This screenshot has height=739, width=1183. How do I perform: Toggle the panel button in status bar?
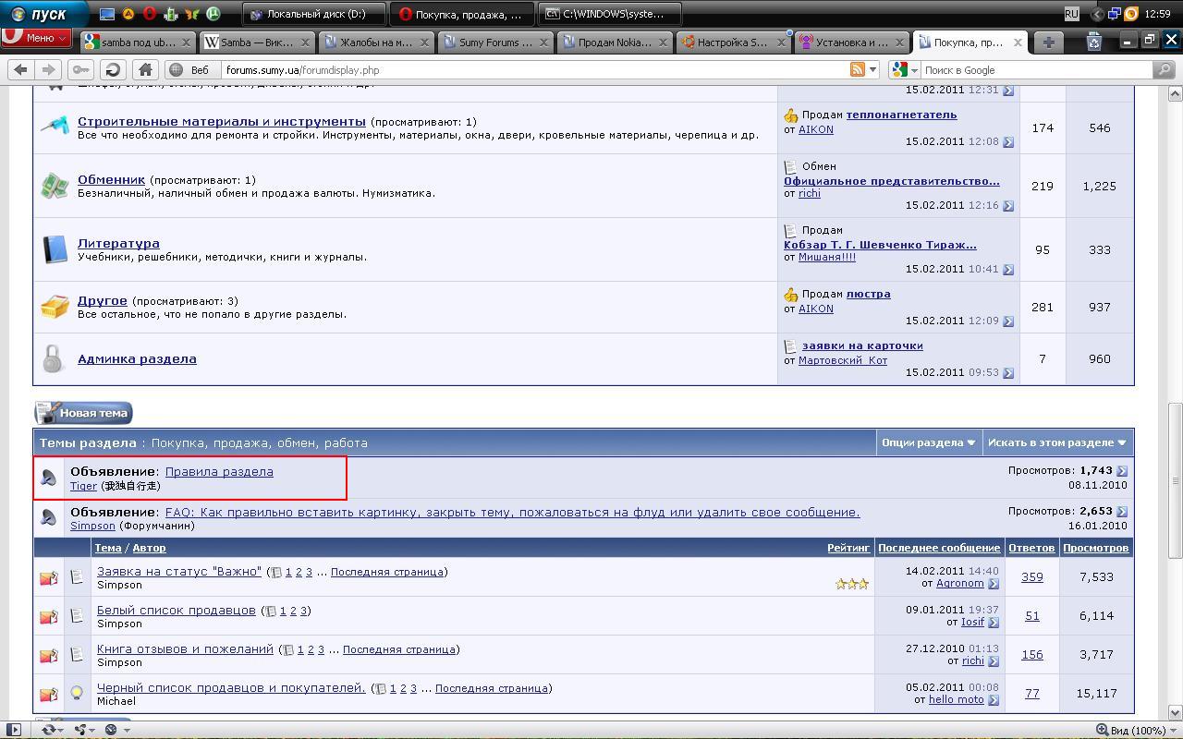pos(13,730)
